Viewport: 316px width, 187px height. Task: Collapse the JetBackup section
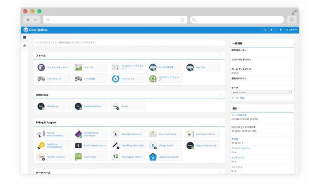pyautogui.click(x=221, y=95)
